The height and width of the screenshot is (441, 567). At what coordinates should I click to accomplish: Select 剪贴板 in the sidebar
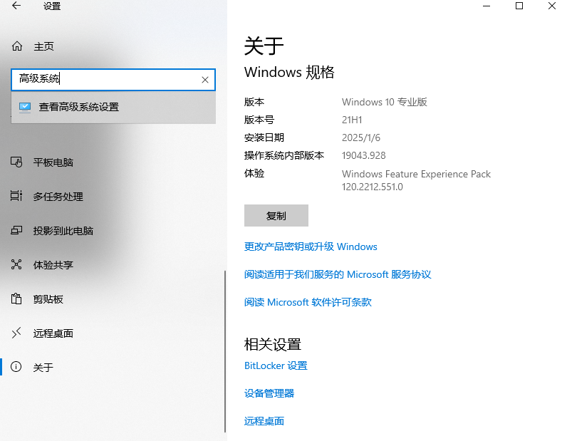click(x=48, y=299)
